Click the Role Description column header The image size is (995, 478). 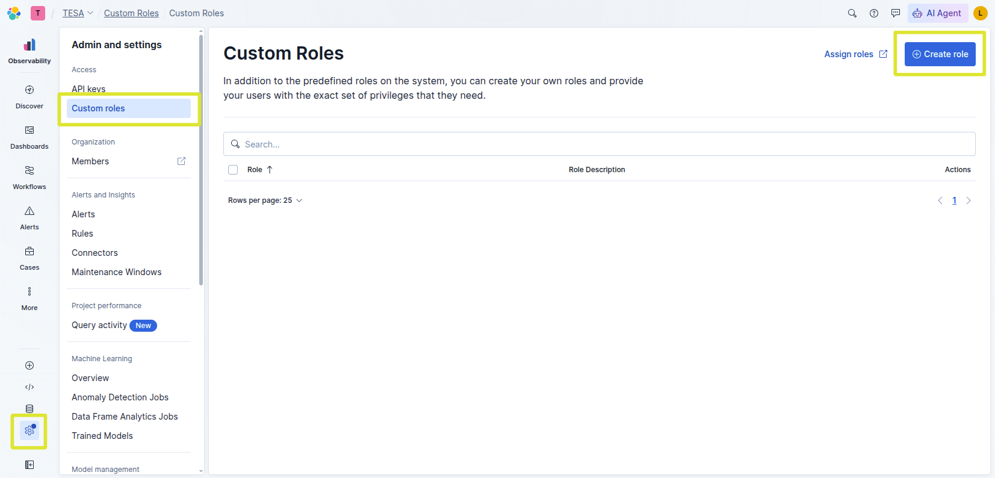(597, 170)
